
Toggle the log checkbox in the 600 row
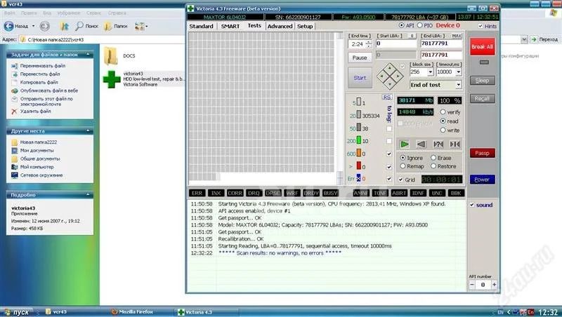tap(389, 154)
